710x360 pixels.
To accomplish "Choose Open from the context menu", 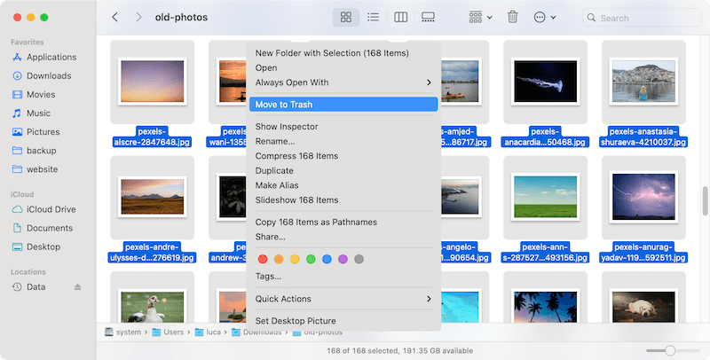I will 343,68.
